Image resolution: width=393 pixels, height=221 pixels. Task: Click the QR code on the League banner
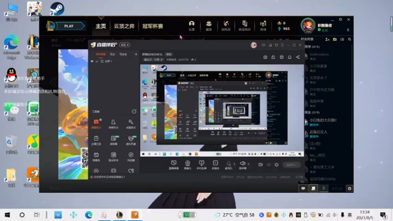click(x=84, y=158)
